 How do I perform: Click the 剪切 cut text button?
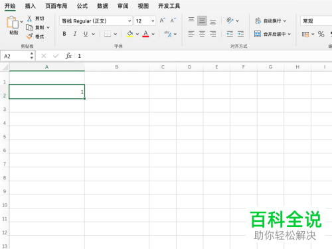pos(40,19)
